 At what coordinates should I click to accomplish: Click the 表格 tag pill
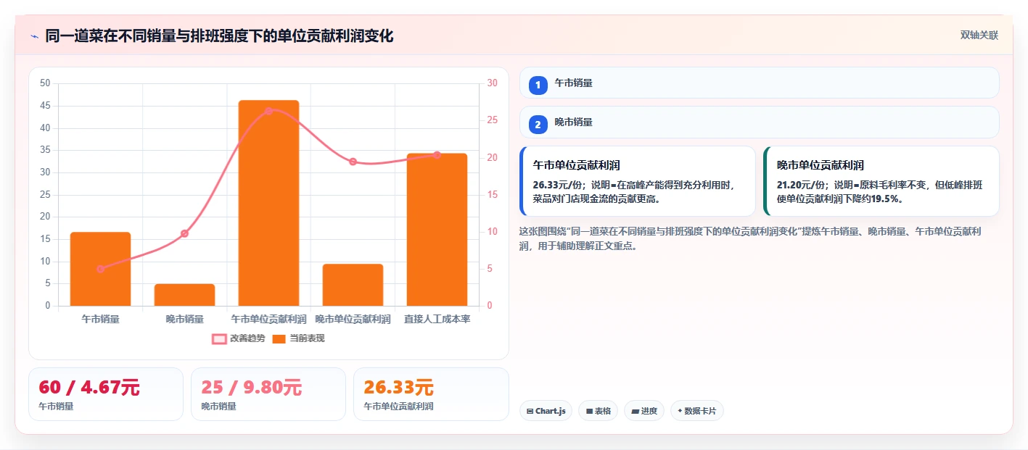pos(598,411)
